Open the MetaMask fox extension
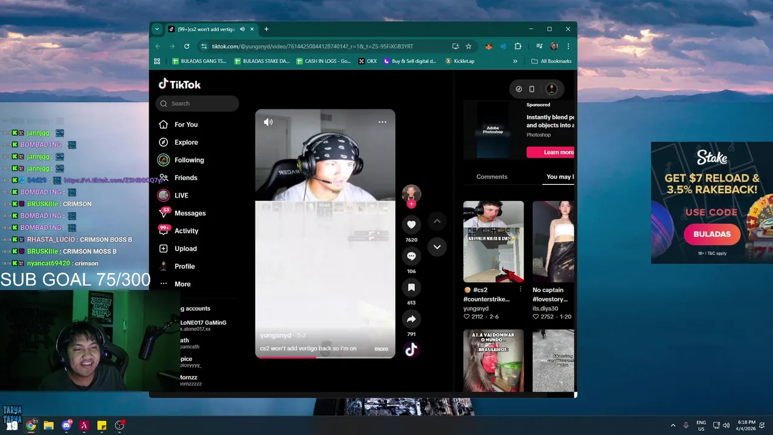The image size is (773, 435). coord(489,46)
